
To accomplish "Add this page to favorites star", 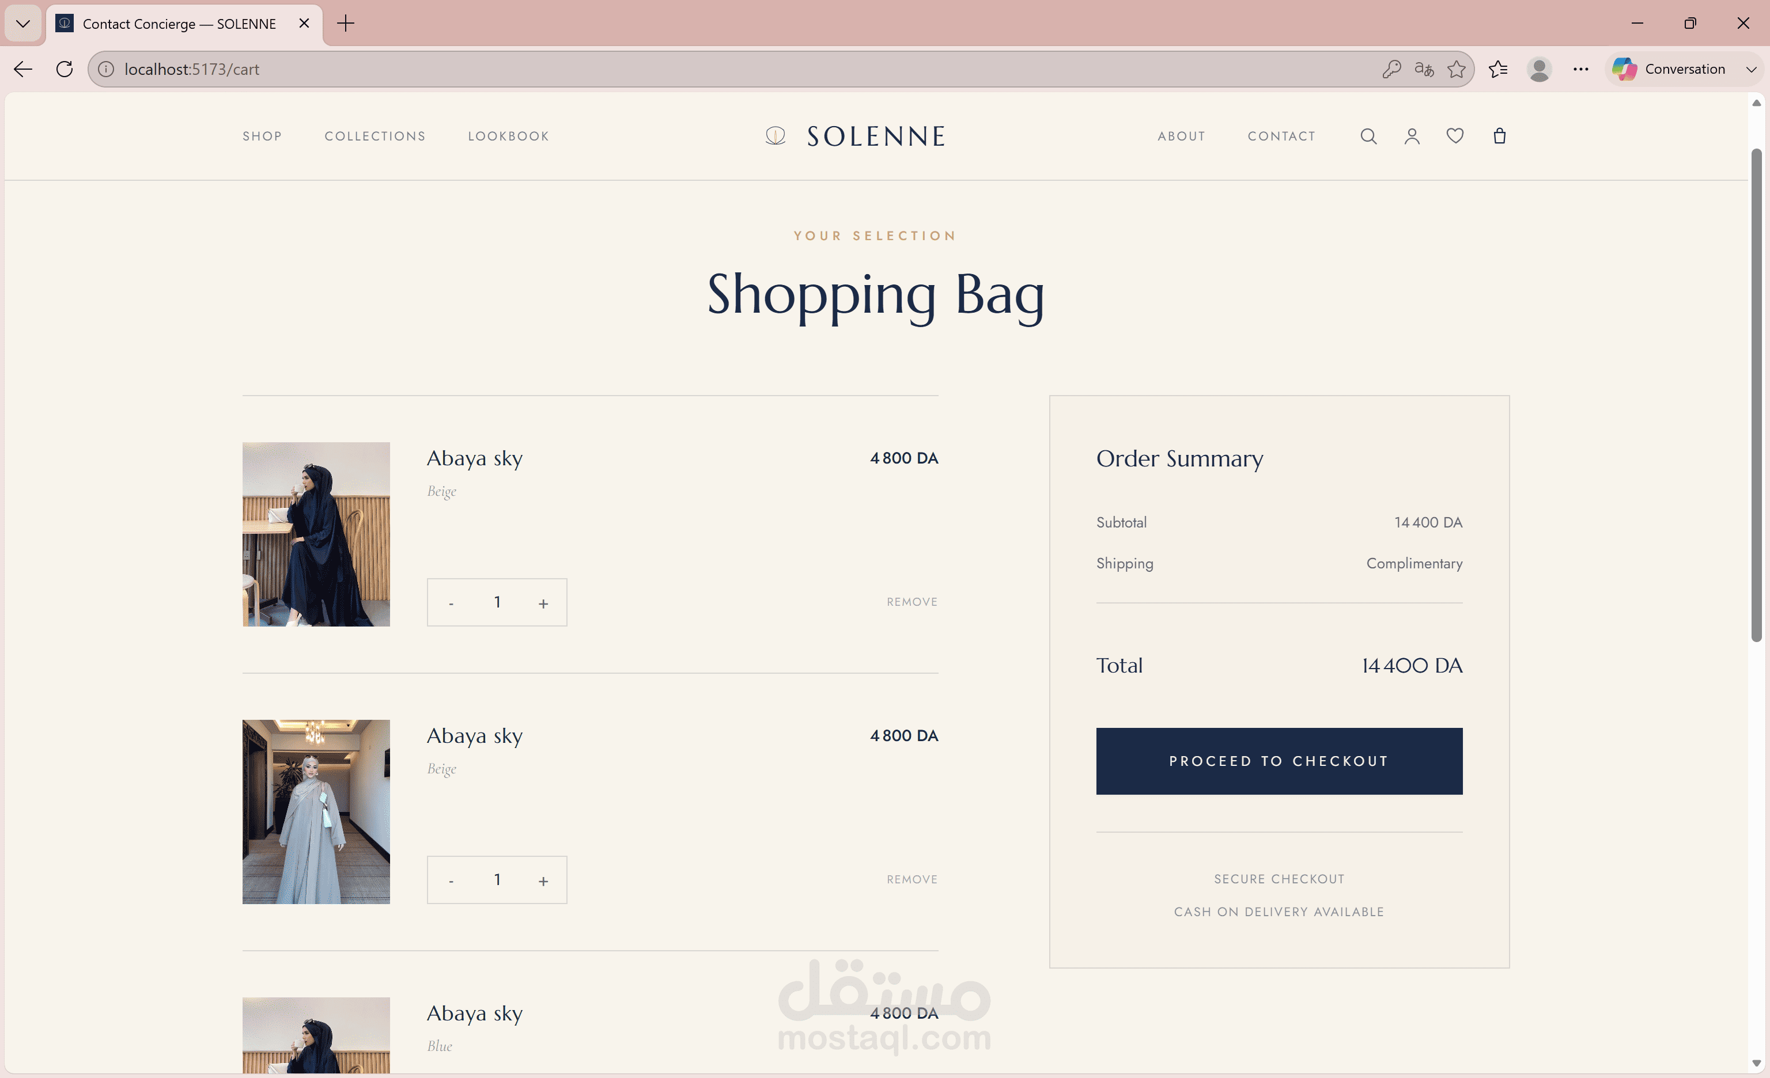I will [x=1456, y=69].
